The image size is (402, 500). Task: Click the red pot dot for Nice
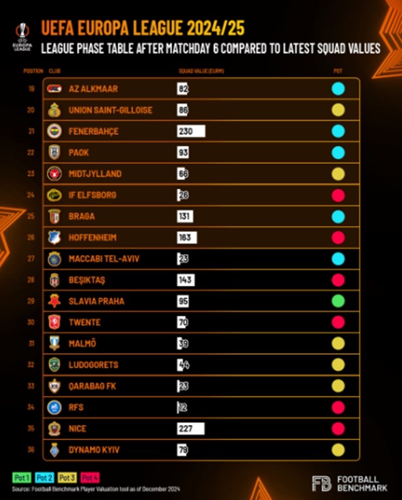338,429
